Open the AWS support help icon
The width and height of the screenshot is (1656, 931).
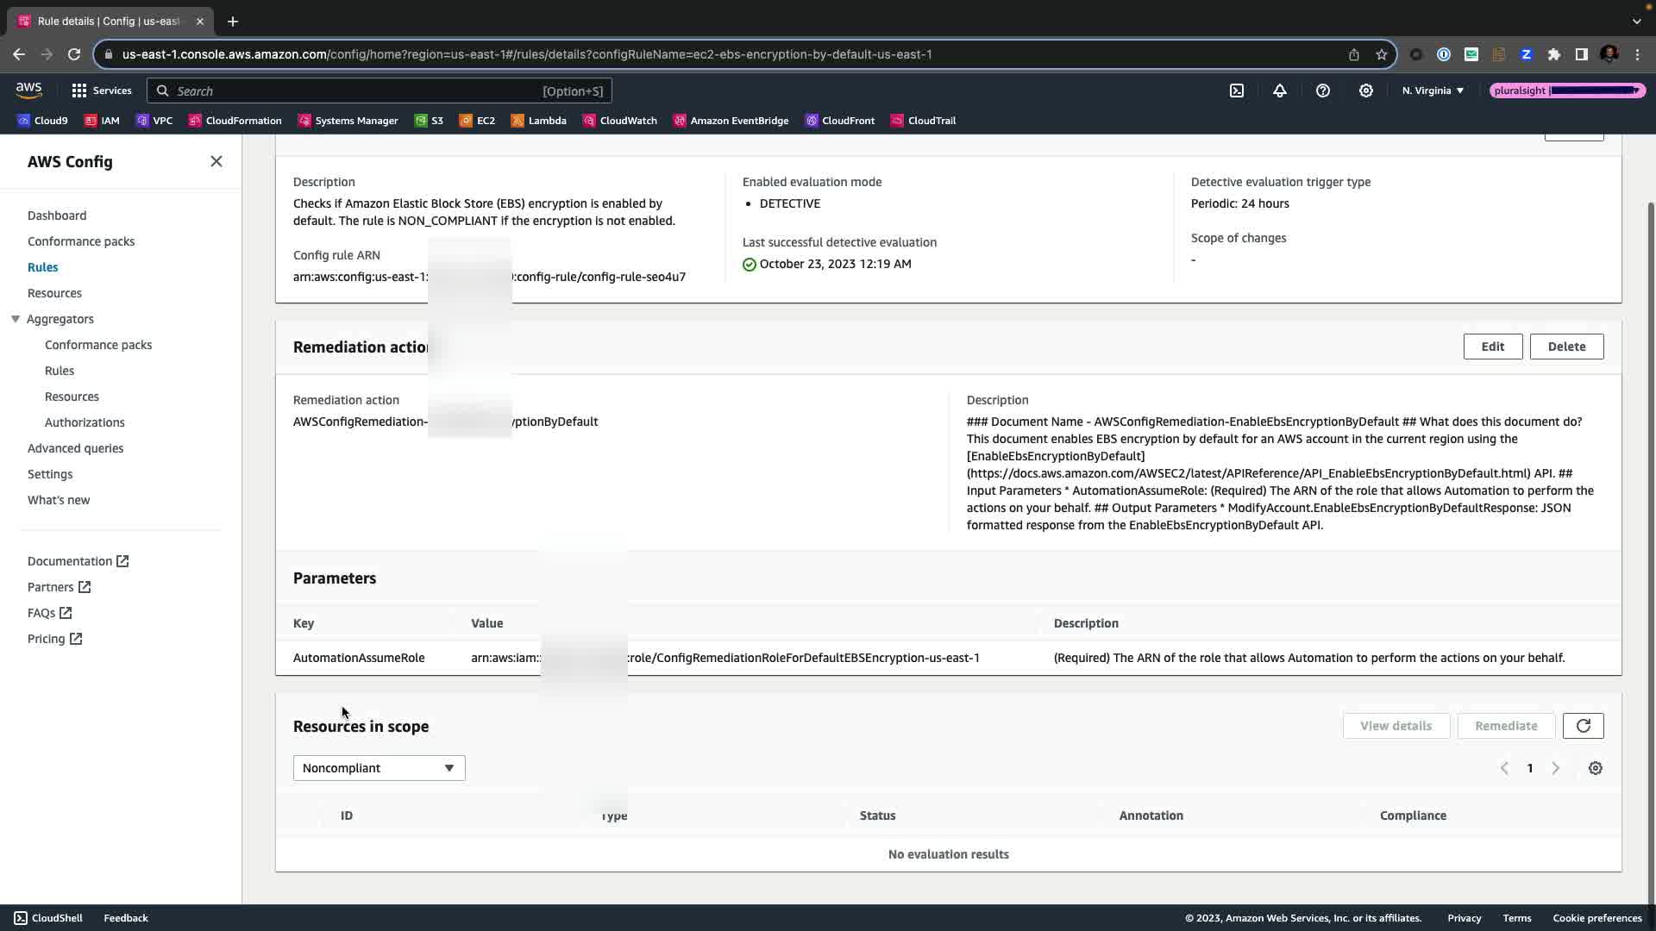tap(1323, 91)
